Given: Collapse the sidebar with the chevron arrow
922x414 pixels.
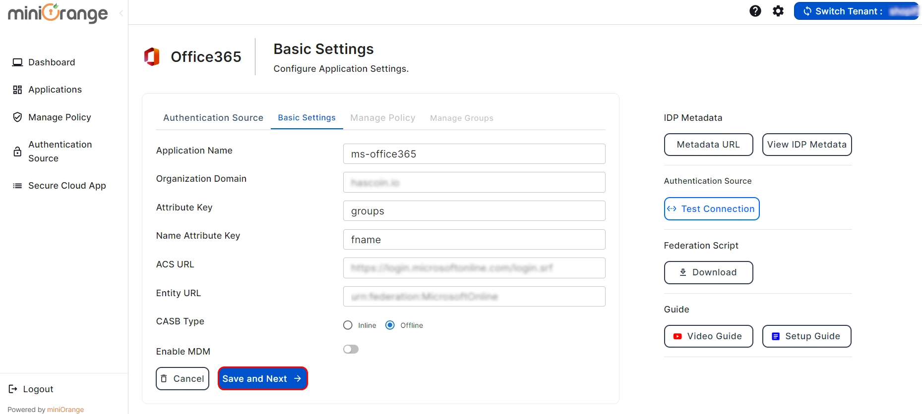Looking at the screenshot, I should click(x=121, y=13).
